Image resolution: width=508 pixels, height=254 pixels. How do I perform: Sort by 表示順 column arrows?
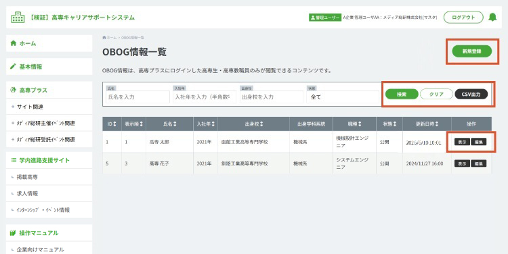pos(142,124)
